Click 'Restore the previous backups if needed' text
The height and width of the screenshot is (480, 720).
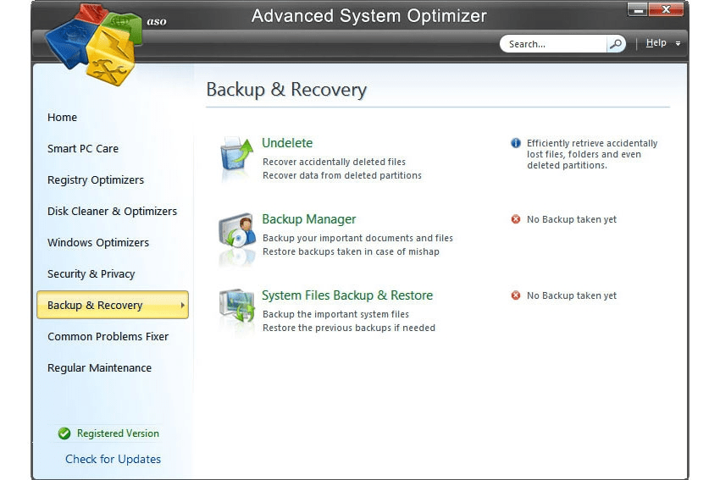348,328
